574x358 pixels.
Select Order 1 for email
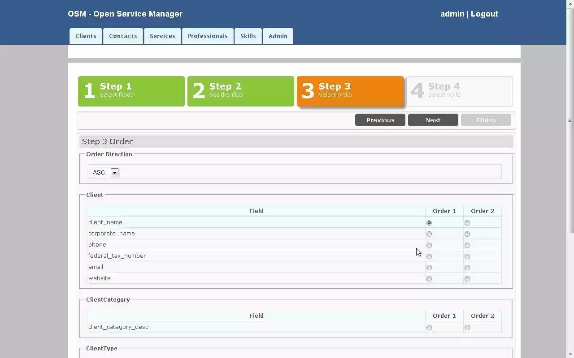tap(429, 268)
